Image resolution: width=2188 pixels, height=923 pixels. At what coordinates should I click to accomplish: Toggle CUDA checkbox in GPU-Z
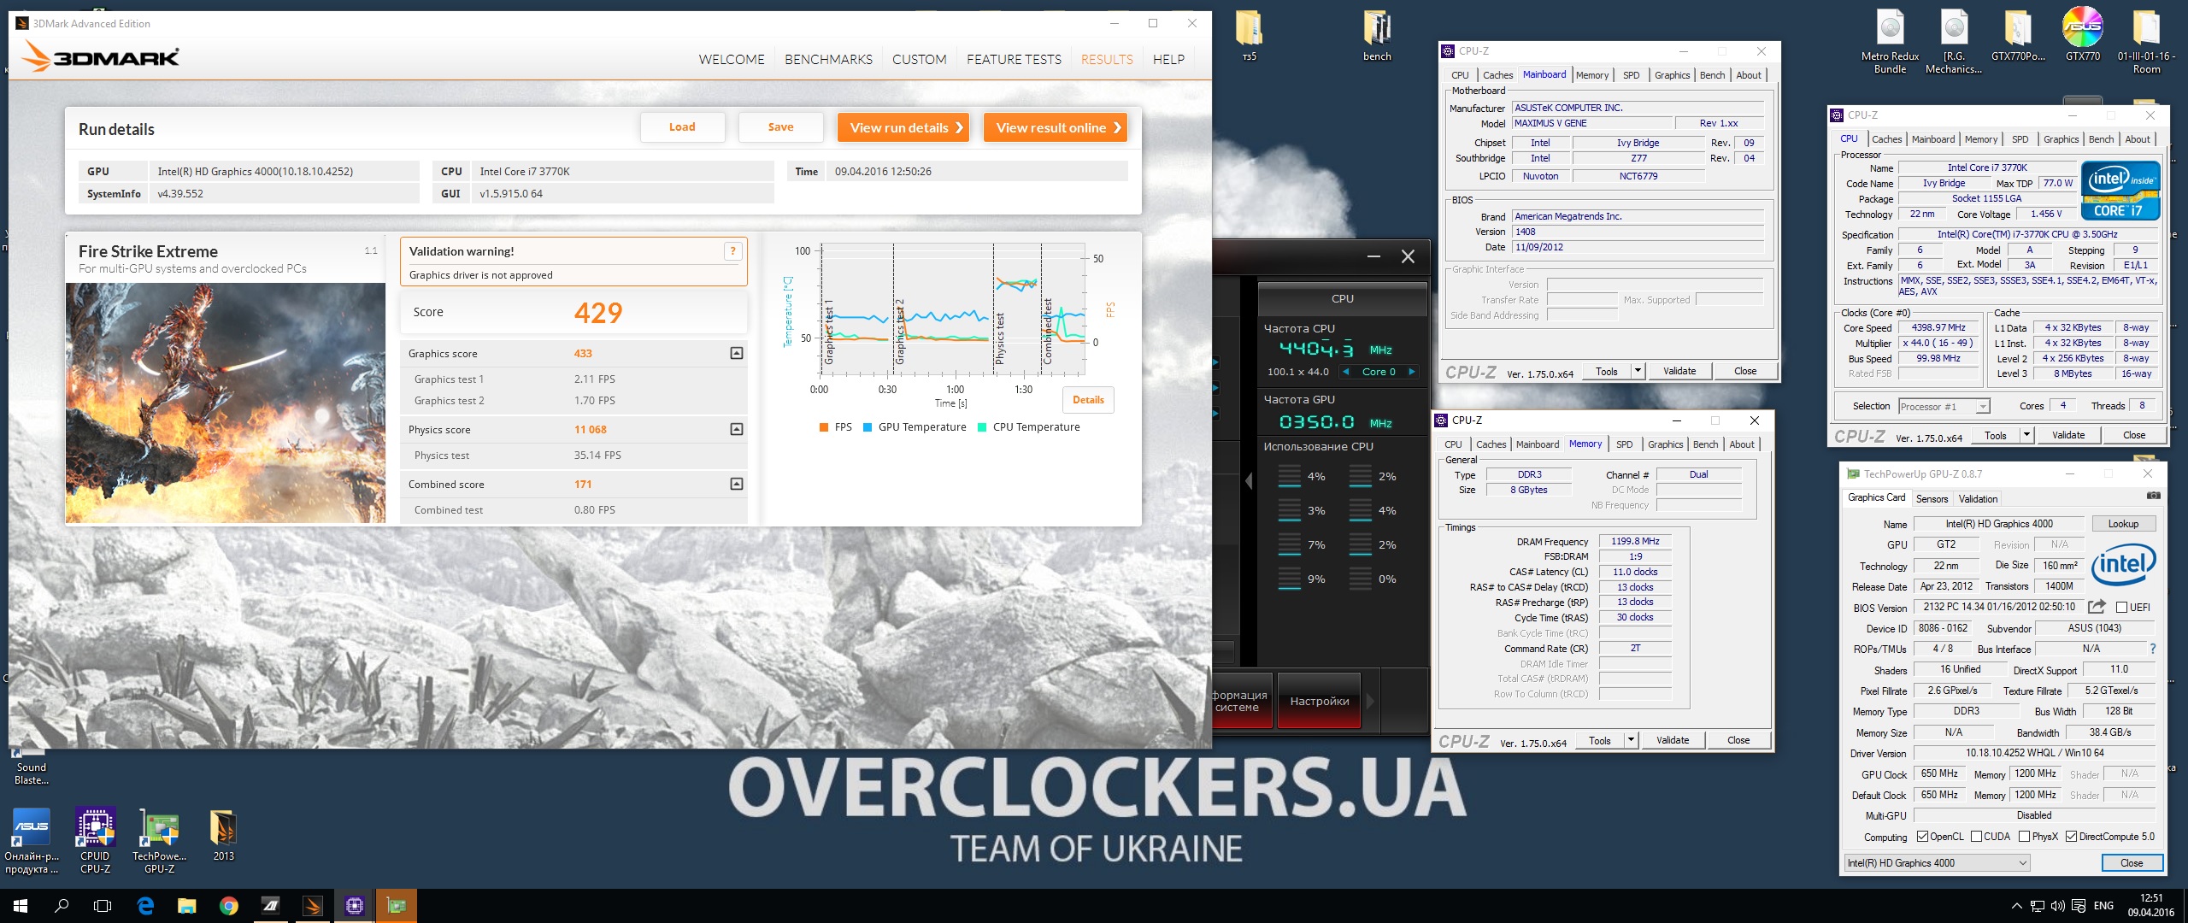click(x=1976, y=837)
